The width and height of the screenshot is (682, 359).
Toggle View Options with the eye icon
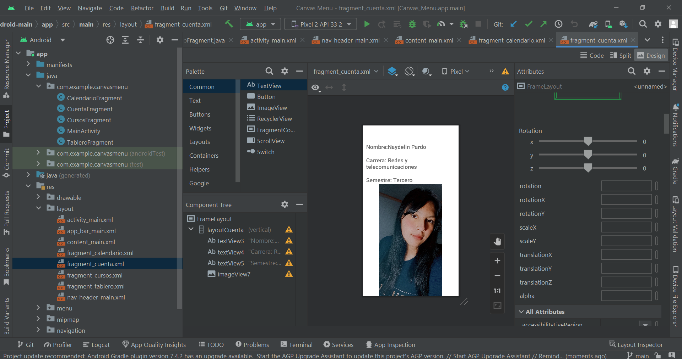point(315,88)
